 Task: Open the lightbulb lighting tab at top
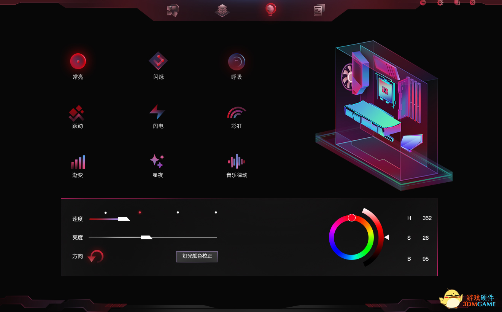pos(271,10)
